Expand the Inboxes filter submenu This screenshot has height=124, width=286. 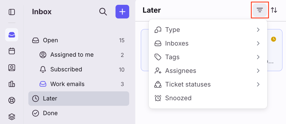(208, 43)
